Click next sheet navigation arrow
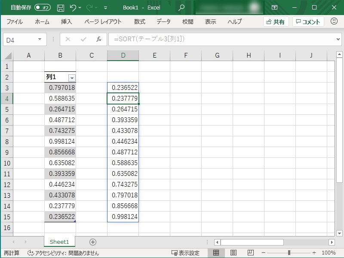Screen dimensions: 344x258 tap(25, 242)
